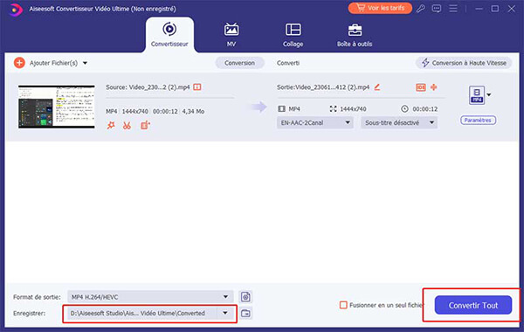Screen dimensions: 524x332
Task: Click the output duration 00:00:12
Action: coord(425,109)
